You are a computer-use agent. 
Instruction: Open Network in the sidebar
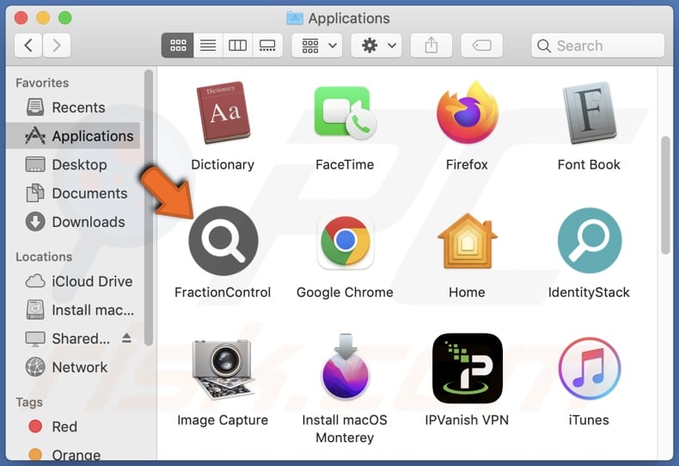pos(74,367)
